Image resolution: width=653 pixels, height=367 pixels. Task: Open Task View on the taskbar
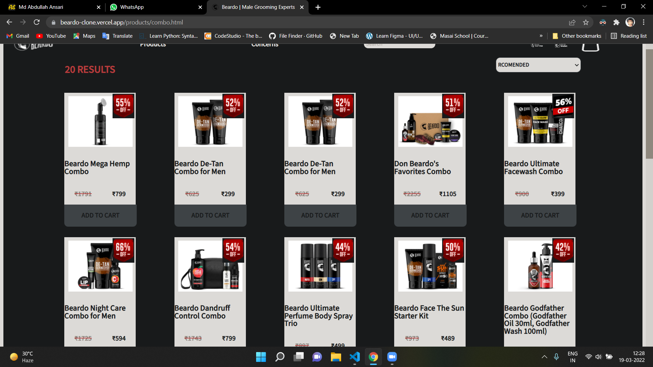298,357
